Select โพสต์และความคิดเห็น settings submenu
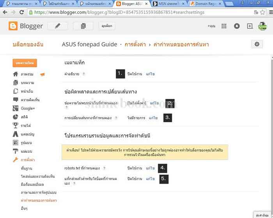This screenshot has height=218, width=273. (x=38, y=176)
